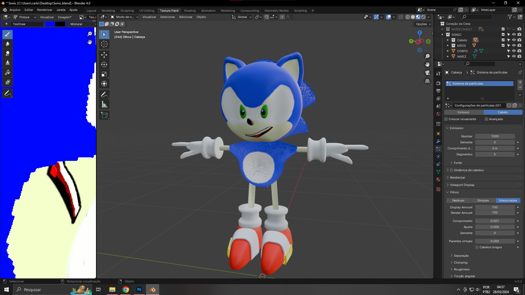Open the Renderizar menu
Image resolution: width=525 pixels, height=295 pixels.
point(45,10)
